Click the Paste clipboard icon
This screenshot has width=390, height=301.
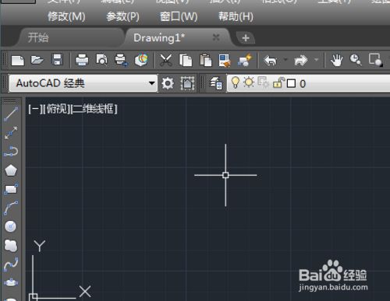coord(205,60)
